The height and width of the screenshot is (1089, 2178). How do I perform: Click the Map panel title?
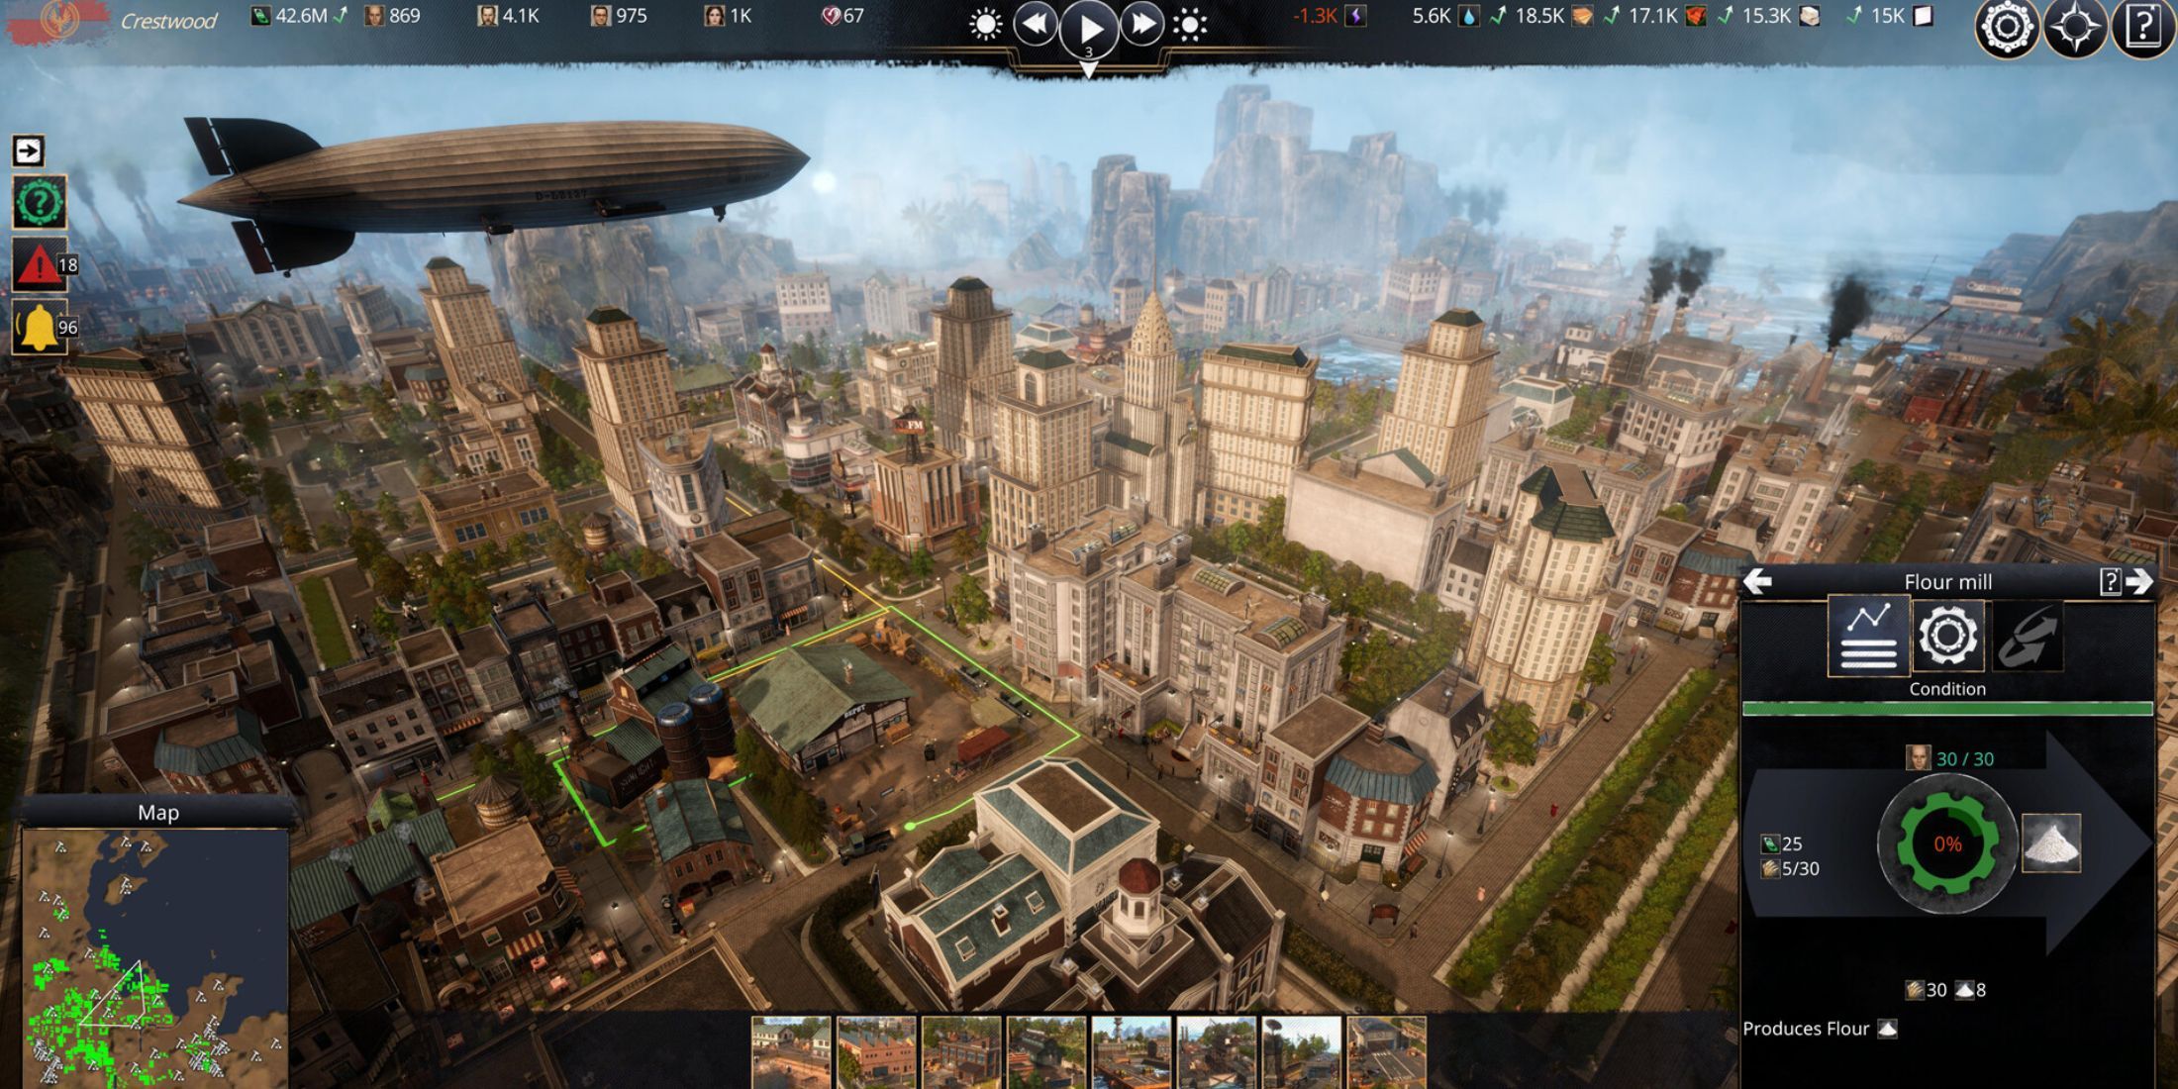click(158, 813)
